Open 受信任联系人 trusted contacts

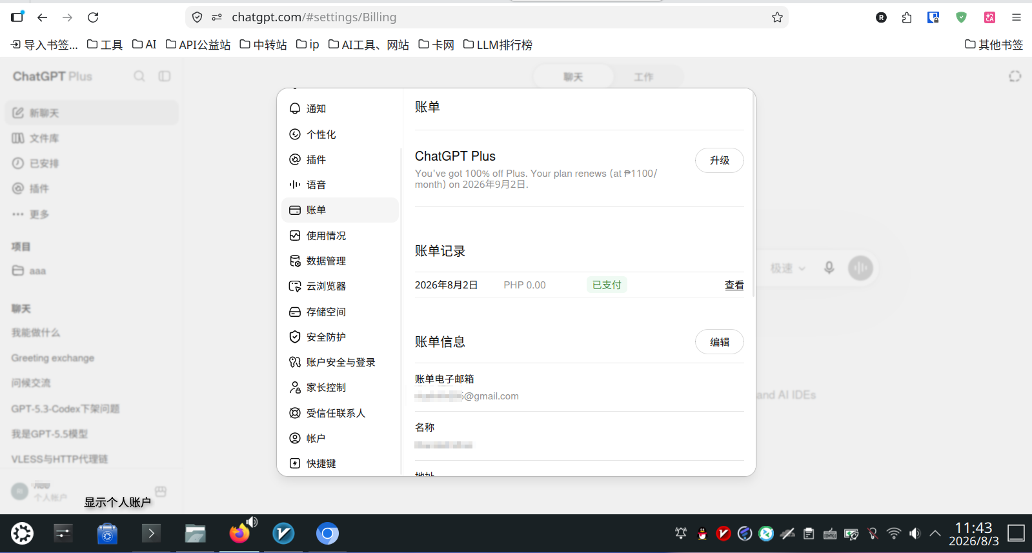coord(340,413)
